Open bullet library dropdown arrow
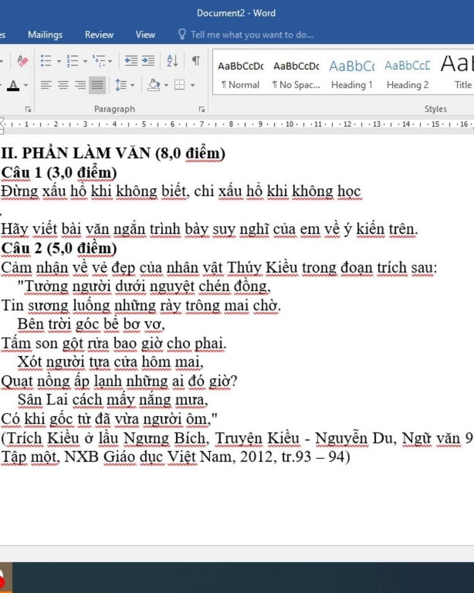Screen dimensions: 474x593 pos(59,61)
